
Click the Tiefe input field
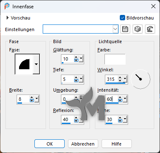(x=68, y=79)
